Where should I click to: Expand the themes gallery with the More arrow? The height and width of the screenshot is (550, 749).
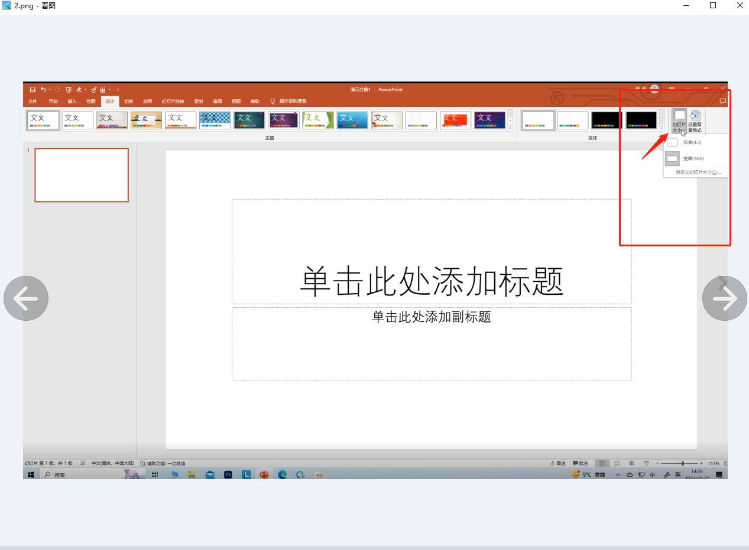tap(510, 128)
